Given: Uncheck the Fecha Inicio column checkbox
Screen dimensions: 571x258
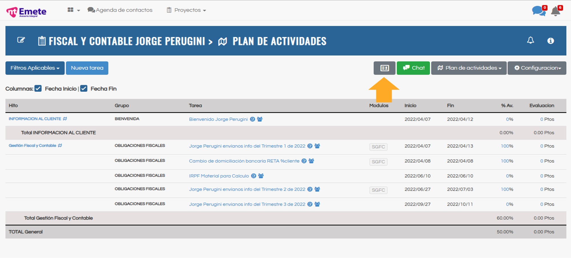Looking at the screenshot, I should (38, 89).
